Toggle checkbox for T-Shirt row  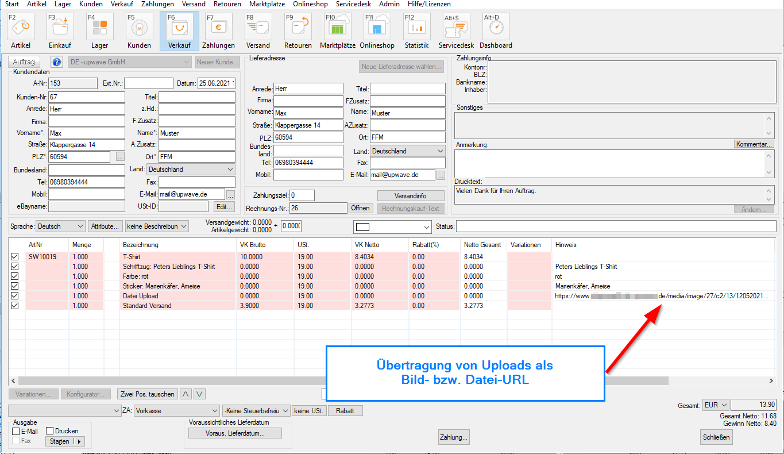[15, 257]
